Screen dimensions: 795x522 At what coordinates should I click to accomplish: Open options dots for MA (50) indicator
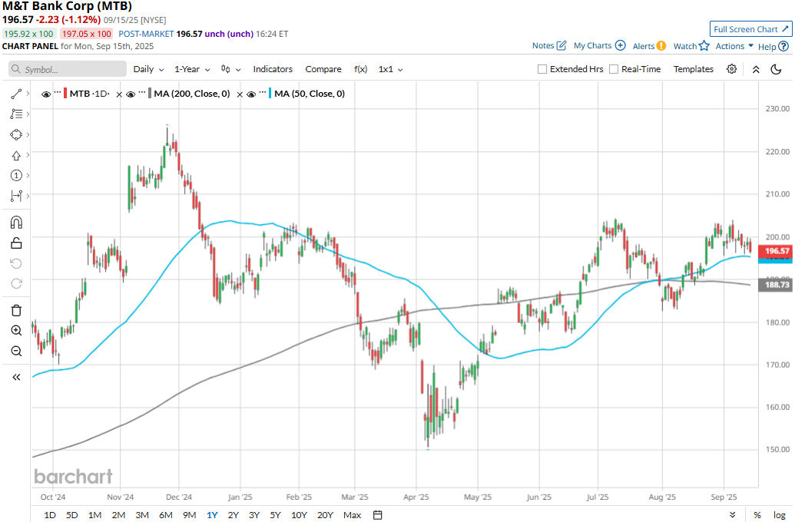pyautogui.click(x=263, y=93)
